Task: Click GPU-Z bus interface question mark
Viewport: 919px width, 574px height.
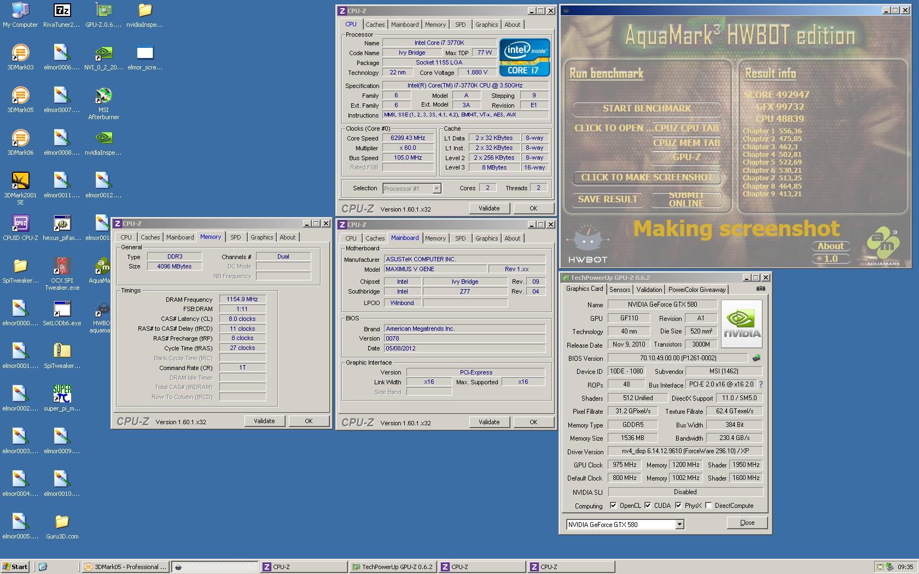Action: point(760,384)
